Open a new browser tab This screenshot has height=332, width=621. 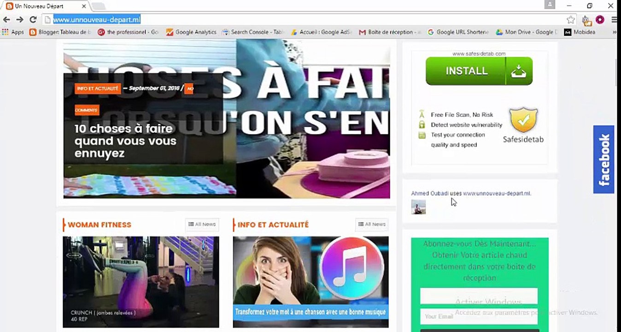point(98,6)
